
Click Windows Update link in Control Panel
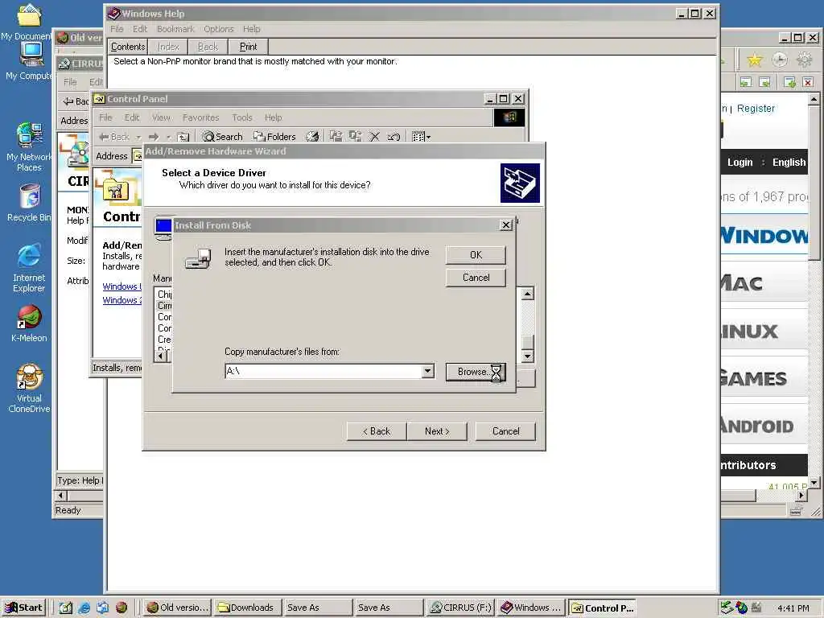[x=122, y=286]
